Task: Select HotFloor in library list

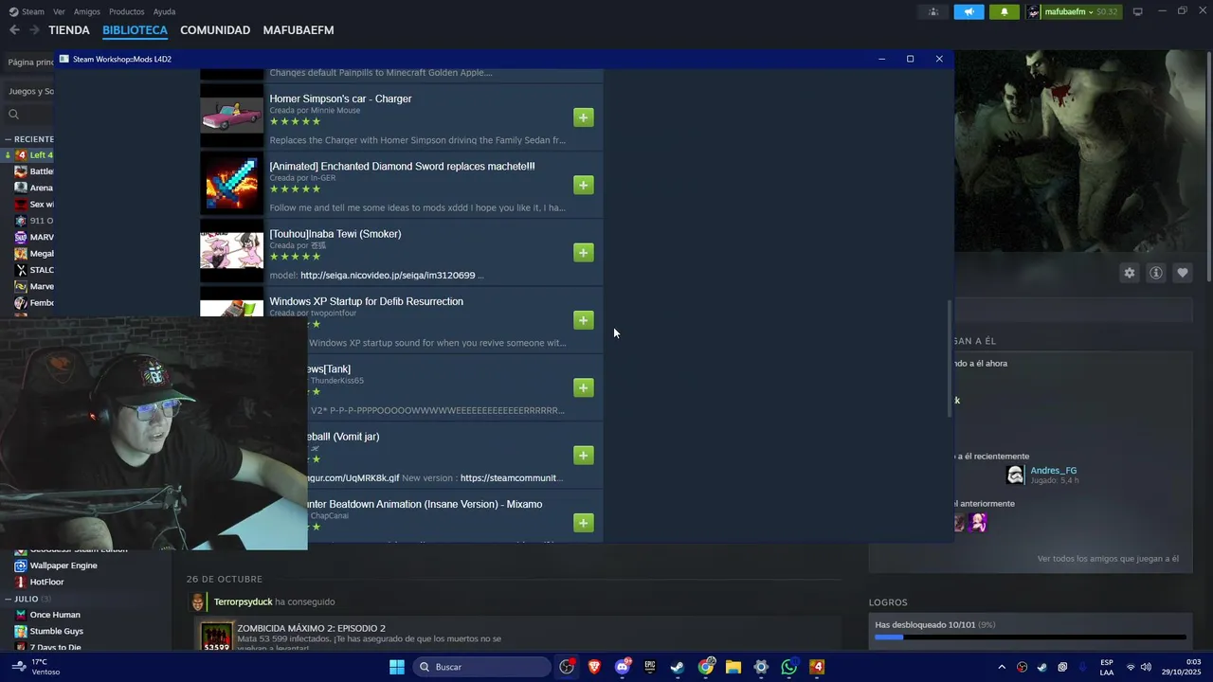Action: tap(46, 582)
